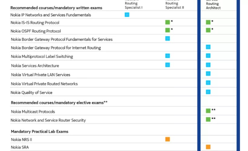The image size is (248, 151).
Task: Click blue Services Architecture square under Routing Architect
Action: click(x=208, y=65)
